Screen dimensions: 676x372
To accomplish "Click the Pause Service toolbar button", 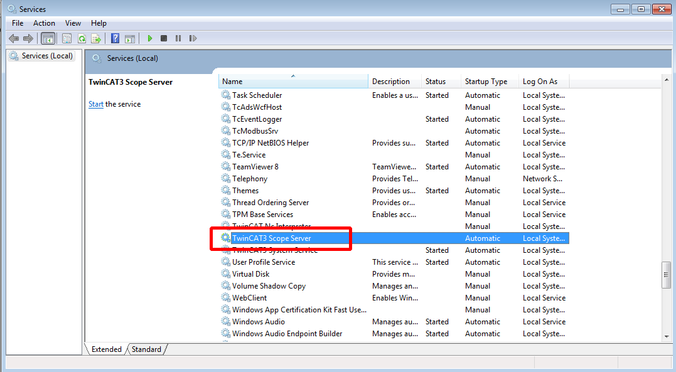I will [178, 38].
